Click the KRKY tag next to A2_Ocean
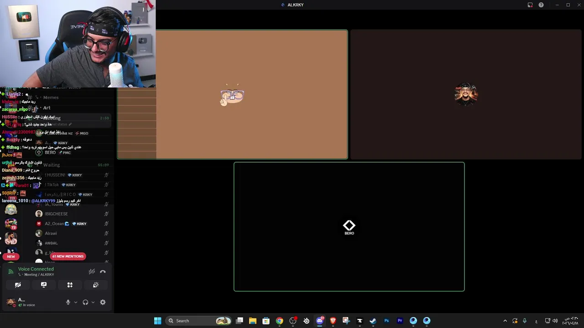The image size is (584, 328). pyautogui.click(x=79, y=224)
